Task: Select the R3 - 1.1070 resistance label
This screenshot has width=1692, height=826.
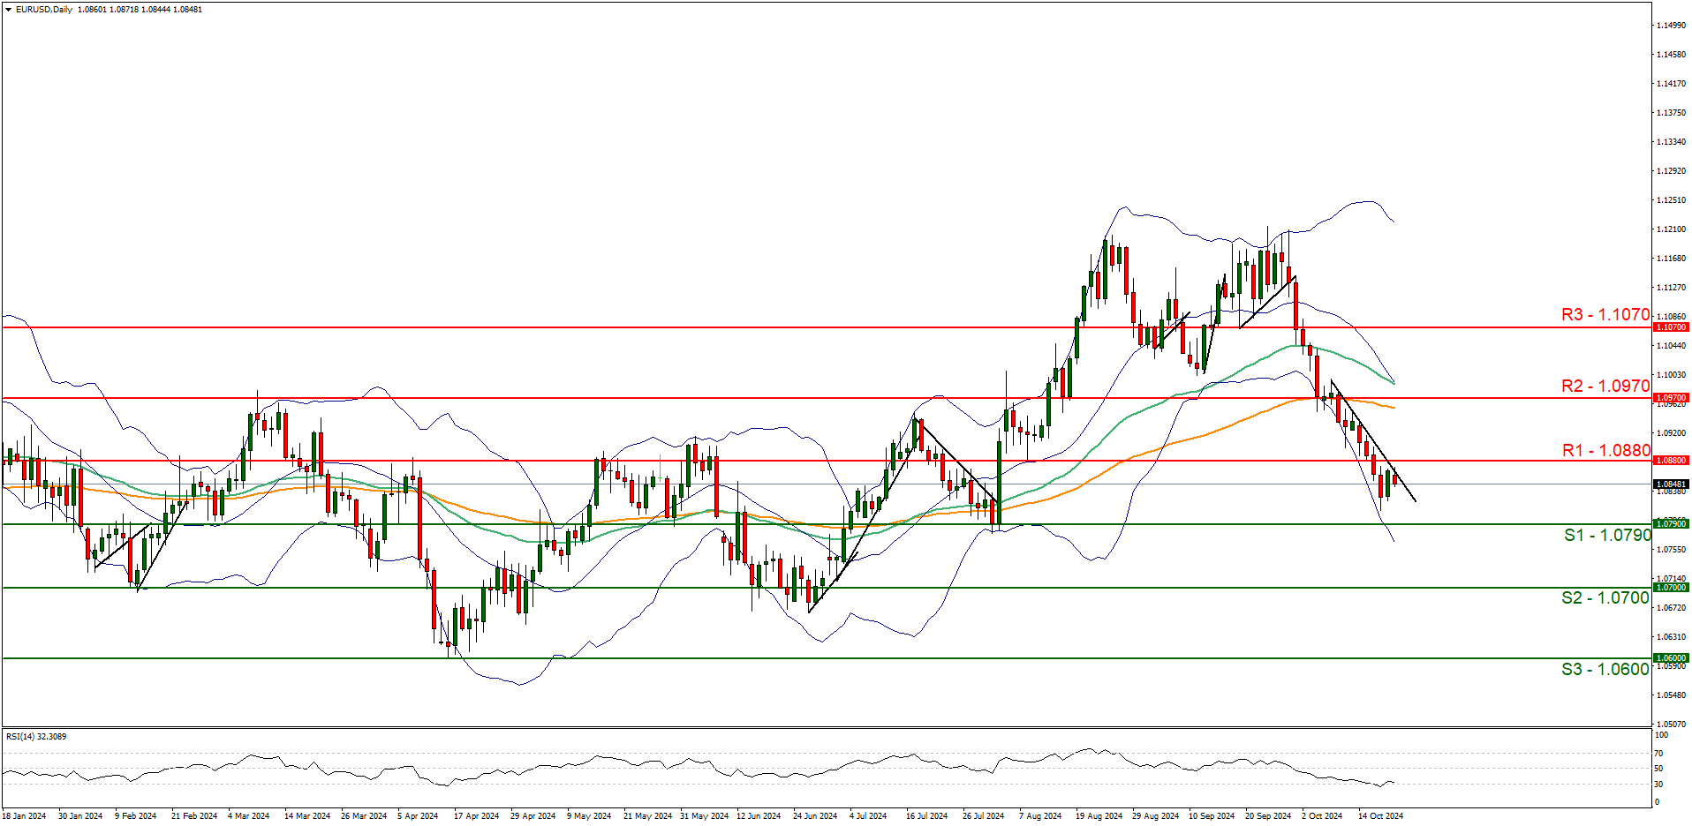Action: click(x=1605, y=314)
